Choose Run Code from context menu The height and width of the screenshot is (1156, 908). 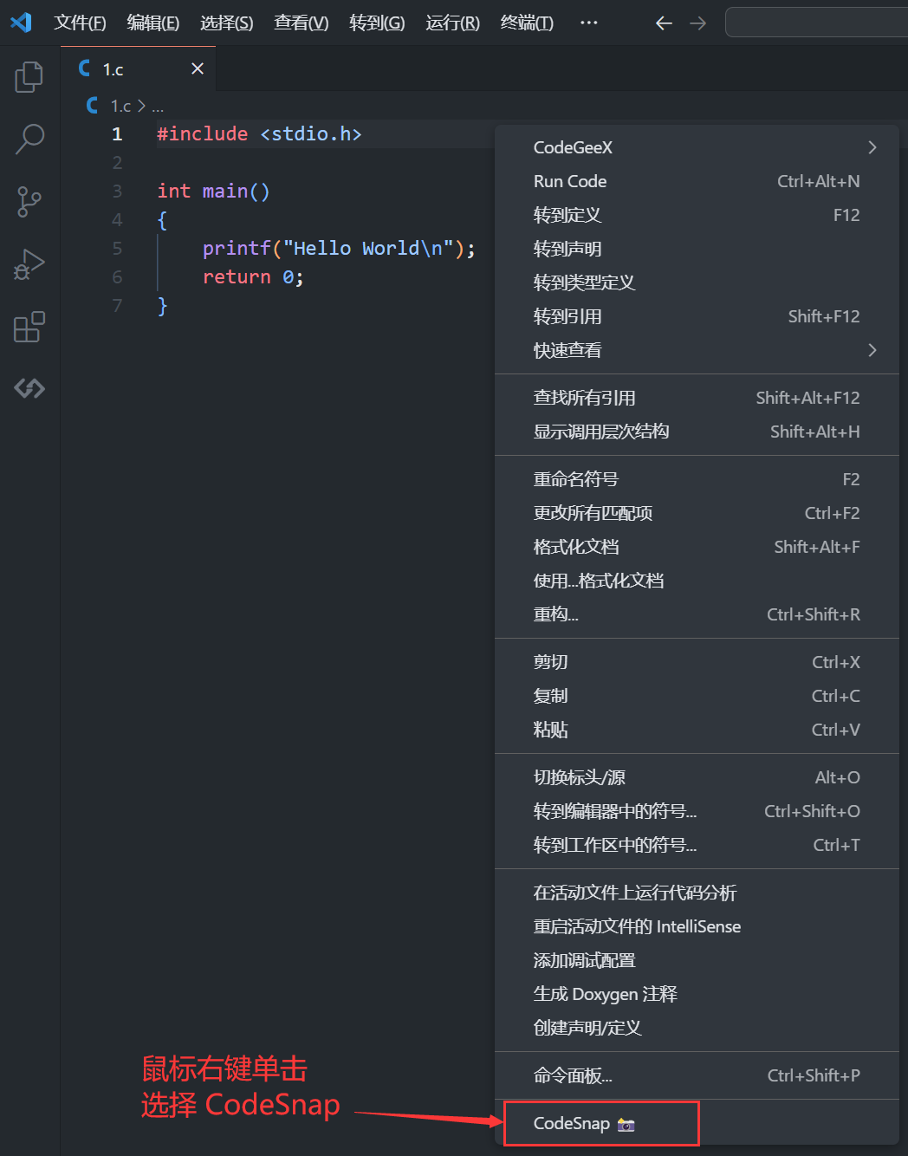pyautogui.click(x=697, y=181)
